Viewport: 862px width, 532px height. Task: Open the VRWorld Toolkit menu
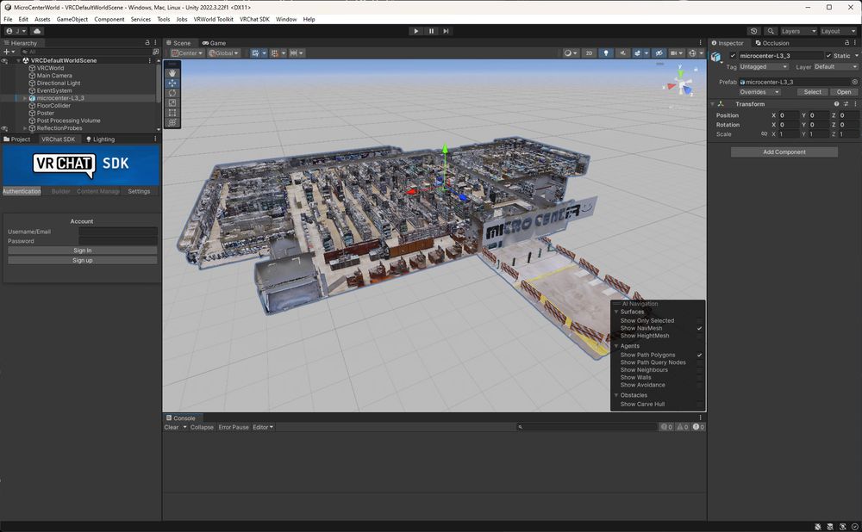click(x=213, y=19)
